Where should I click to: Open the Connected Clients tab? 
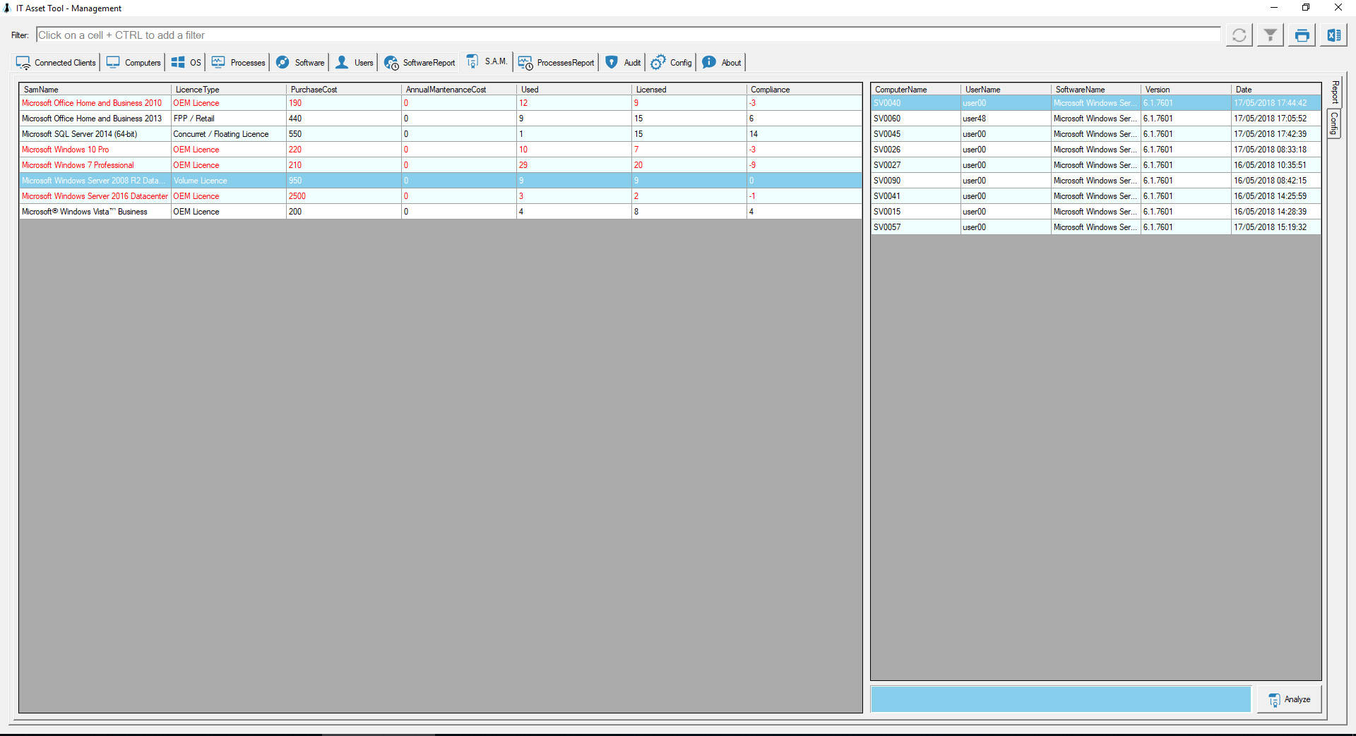click(56, 63)
